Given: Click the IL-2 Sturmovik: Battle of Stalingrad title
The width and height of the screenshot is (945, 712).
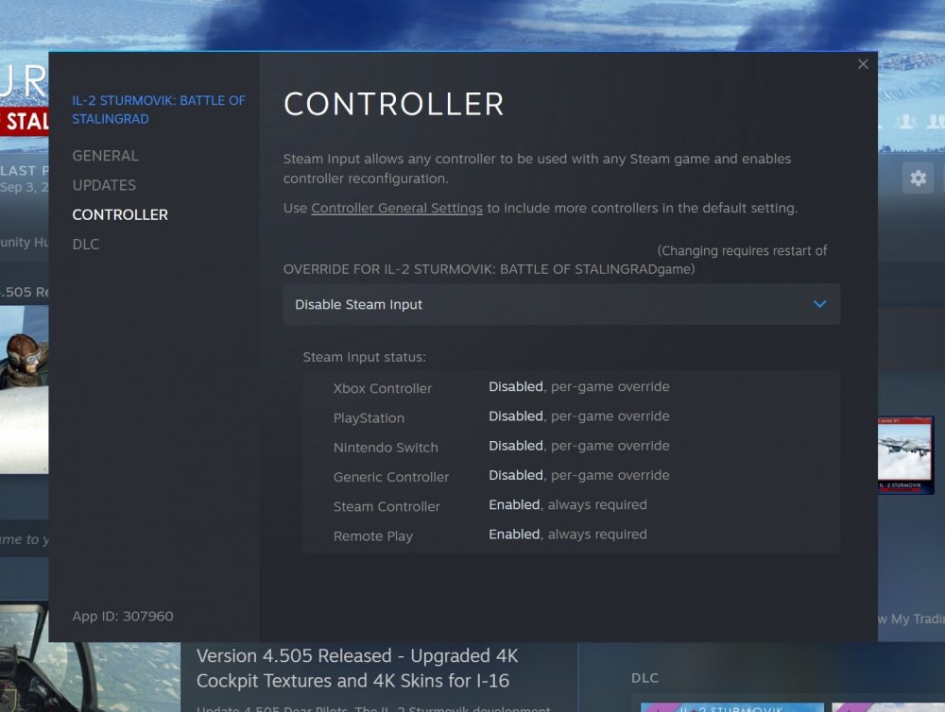Looking at the screenshot, I should [159, 110].
